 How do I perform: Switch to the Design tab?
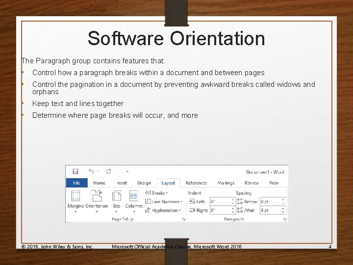click(144, 183)
